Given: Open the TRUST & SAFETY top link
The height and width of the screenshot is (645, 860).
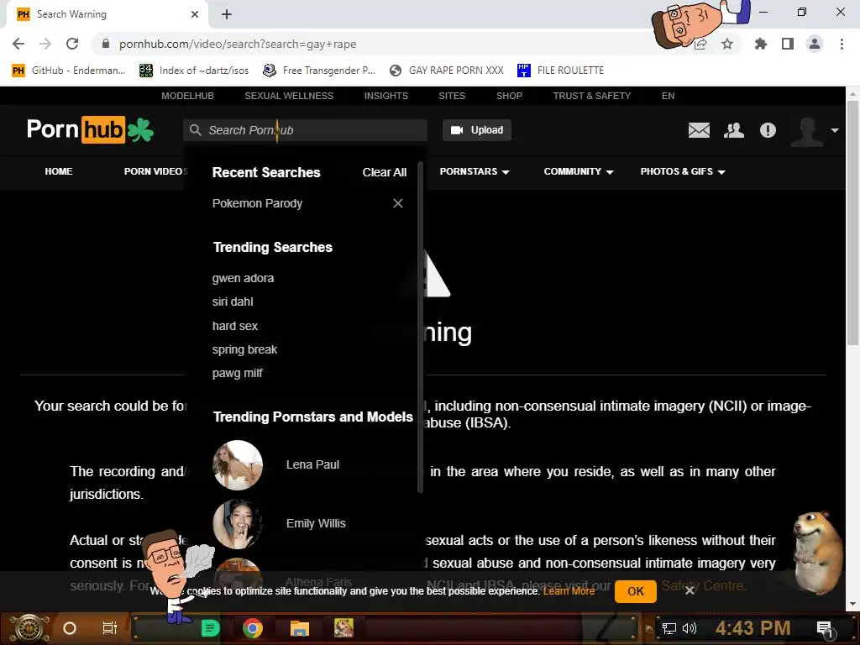Looking at the screenshot, I should coord(592,96).
